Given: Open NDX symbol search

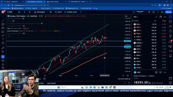Looking at the screenshot, I should coord(10,12).
